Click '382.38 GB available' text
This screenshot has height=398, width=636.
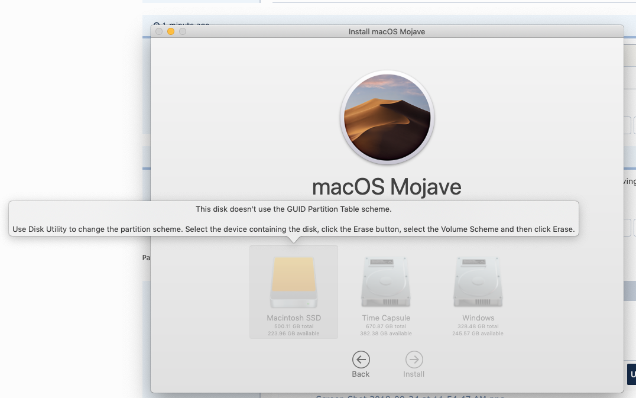tap(386, 334)
